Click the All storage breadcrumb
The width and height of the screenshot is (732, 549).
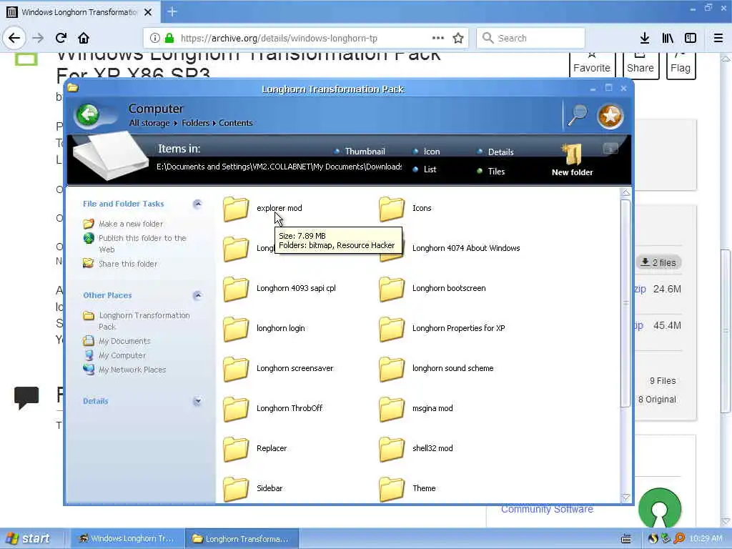[149, 123]
